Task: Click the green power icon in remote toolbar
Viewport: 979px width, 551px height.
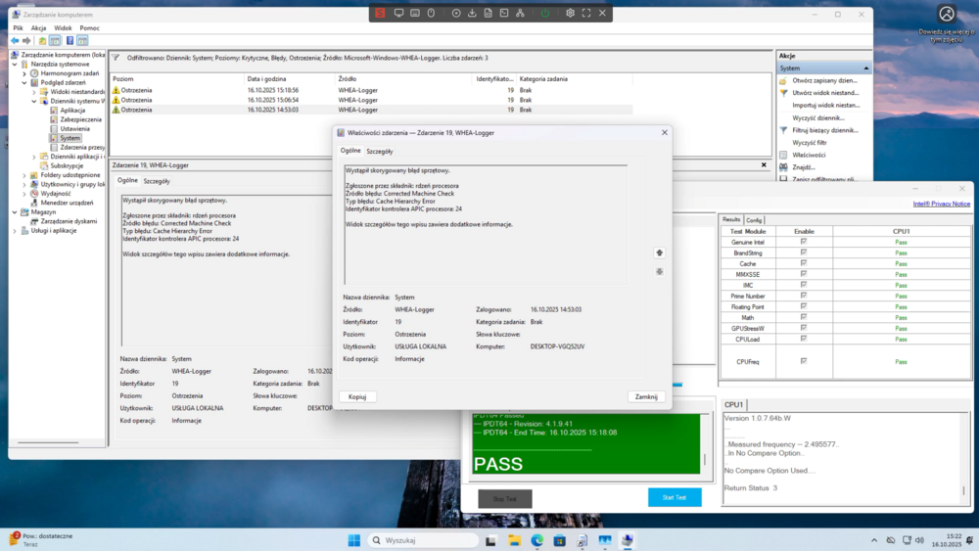Action: pyautogui.click(x=545, y=13)
